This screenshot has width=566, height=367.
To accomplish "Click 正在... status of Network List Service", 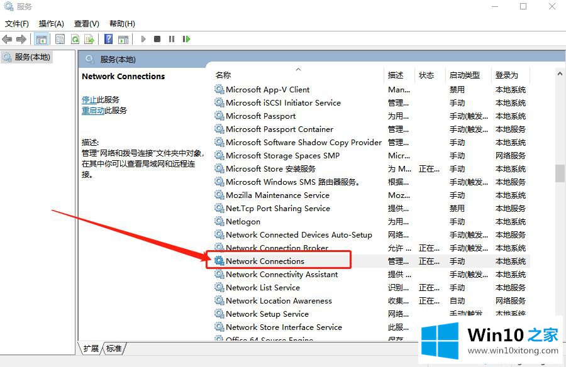I will 429,288.
